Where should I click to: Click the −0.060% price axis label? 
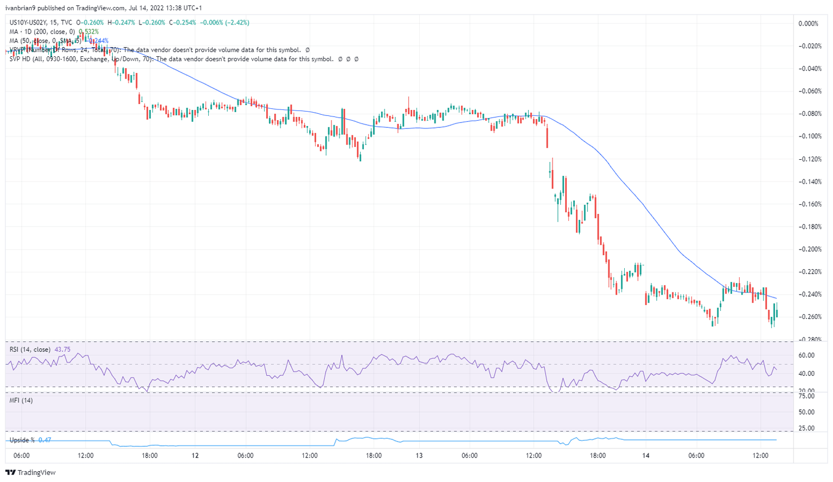(810, 91)
